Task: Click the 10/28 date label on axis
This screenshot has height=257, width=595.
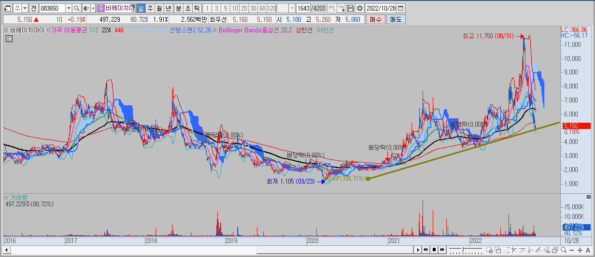Action: pyautogui.click(x=571, y=240)
